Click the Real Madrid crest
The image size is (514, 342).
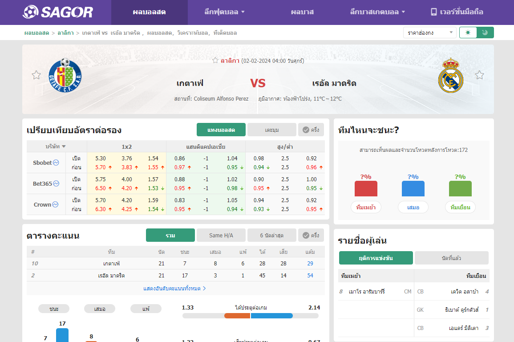click(x=451, y=75)
